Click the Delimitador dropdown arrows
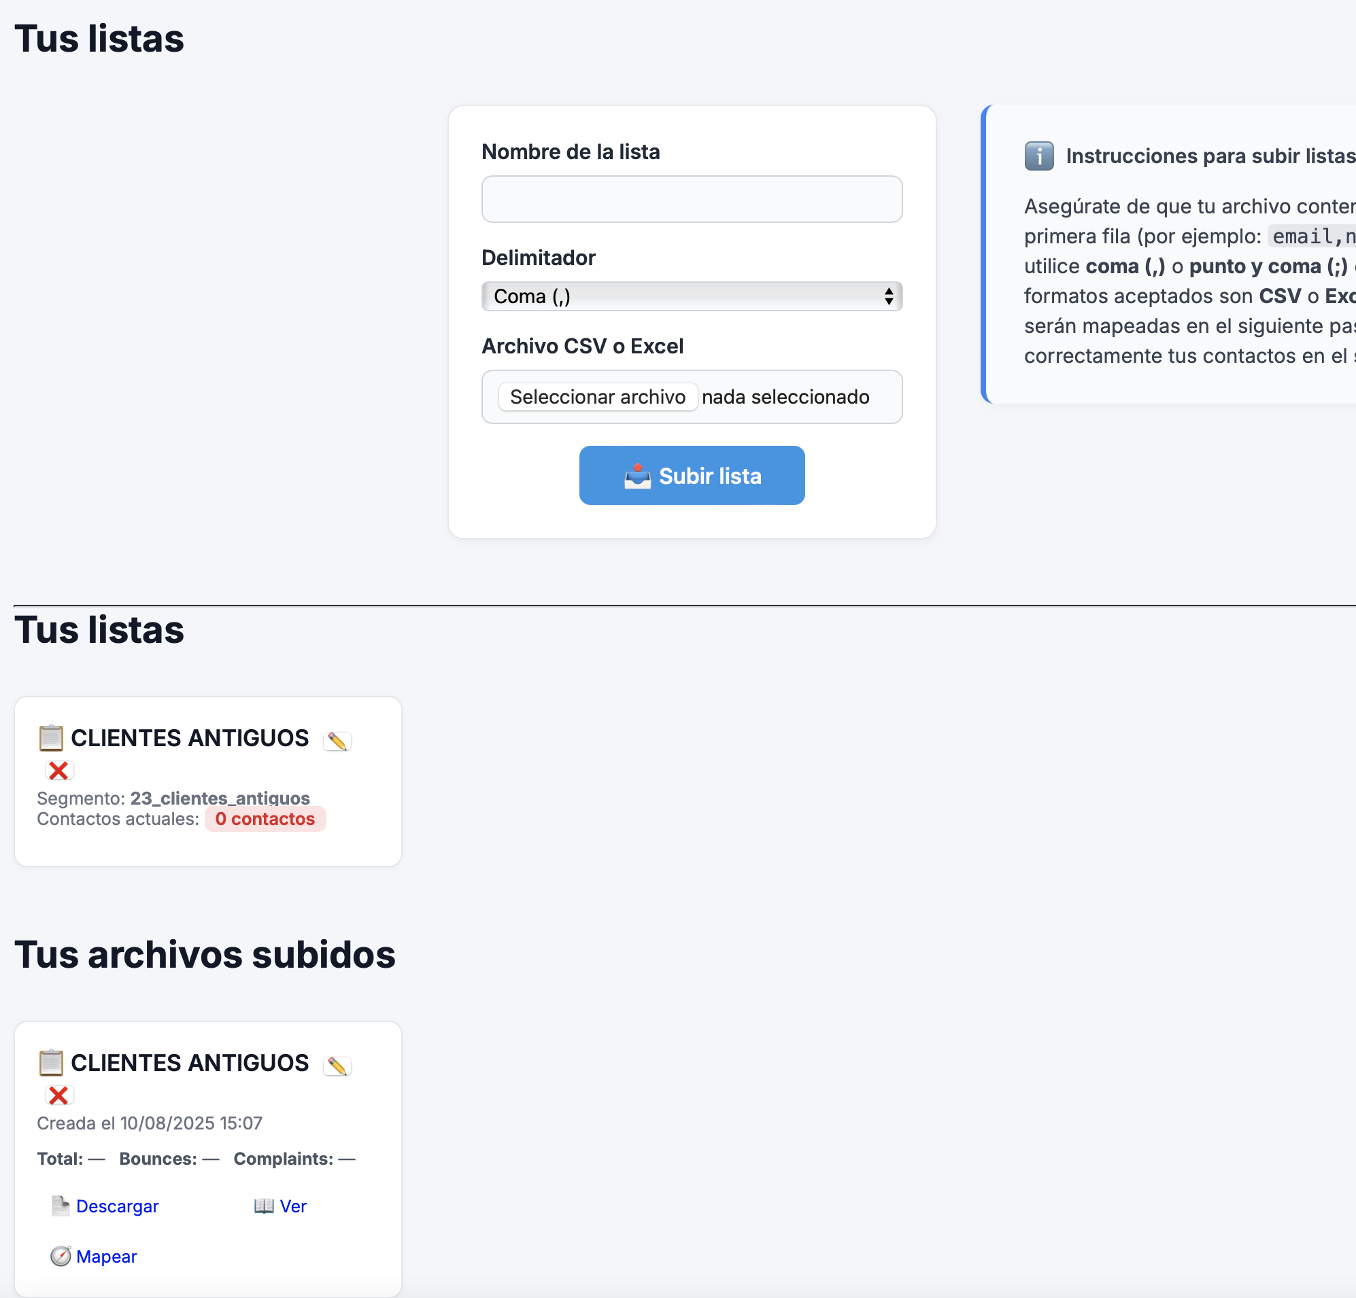The width and height of the screenshot is (1356, 1298). 888,296
